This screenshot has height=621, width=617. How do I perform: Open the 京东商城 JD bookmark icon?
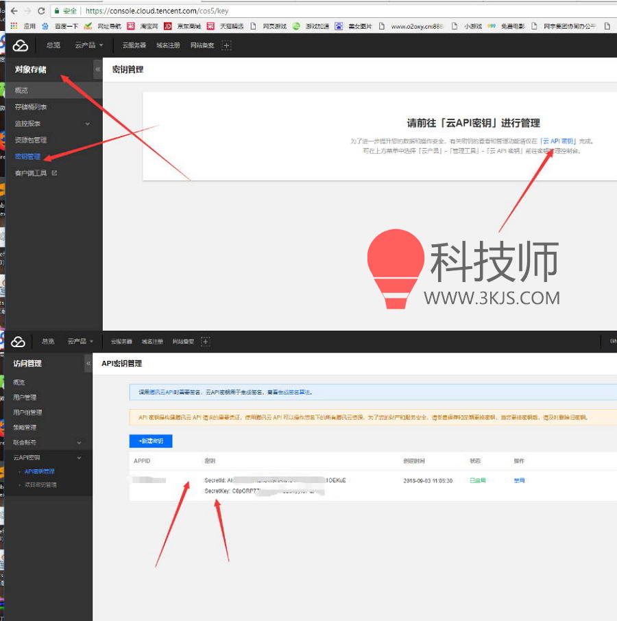coord(167,26)
